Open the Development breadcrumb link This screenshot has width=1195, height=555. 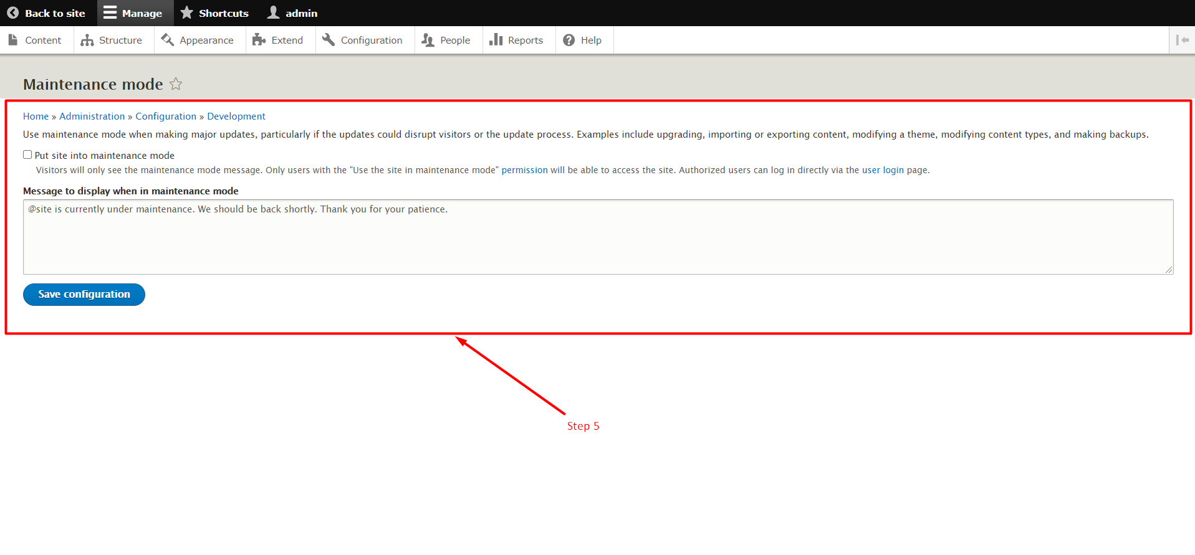[x=236, y=116]
